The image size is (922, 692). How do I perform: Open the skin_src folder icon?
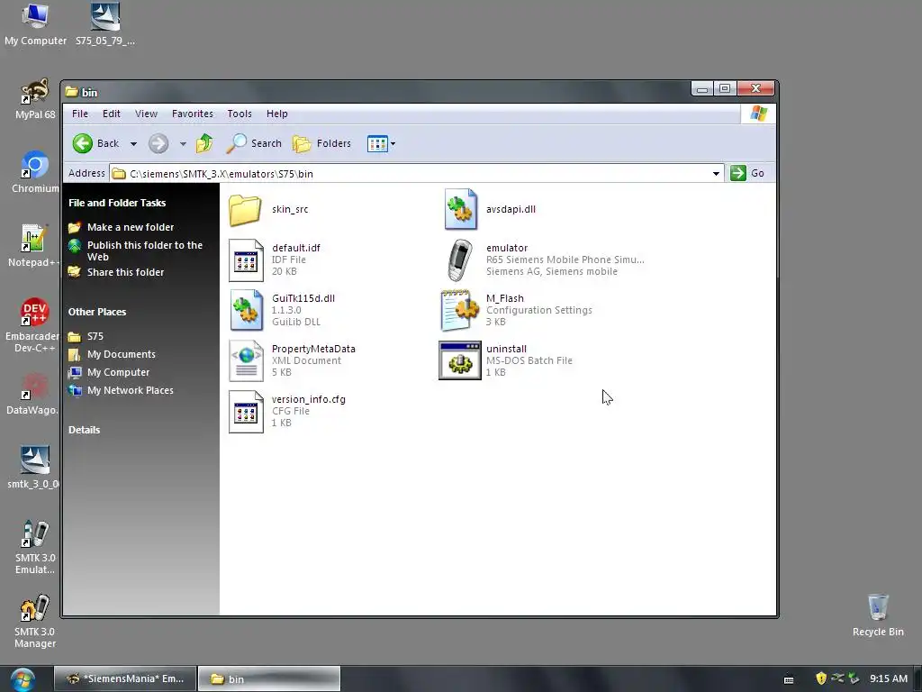tap(245, 209)
